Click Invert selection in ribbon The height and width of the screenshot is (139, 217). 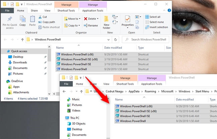click(x=156, y=27)
